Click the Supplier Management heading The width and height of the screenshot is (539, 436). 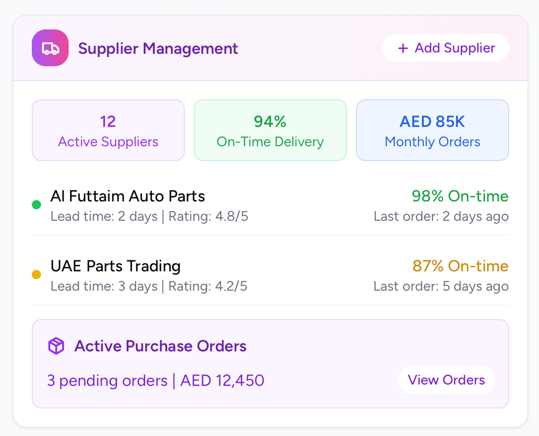click(158, 48)
